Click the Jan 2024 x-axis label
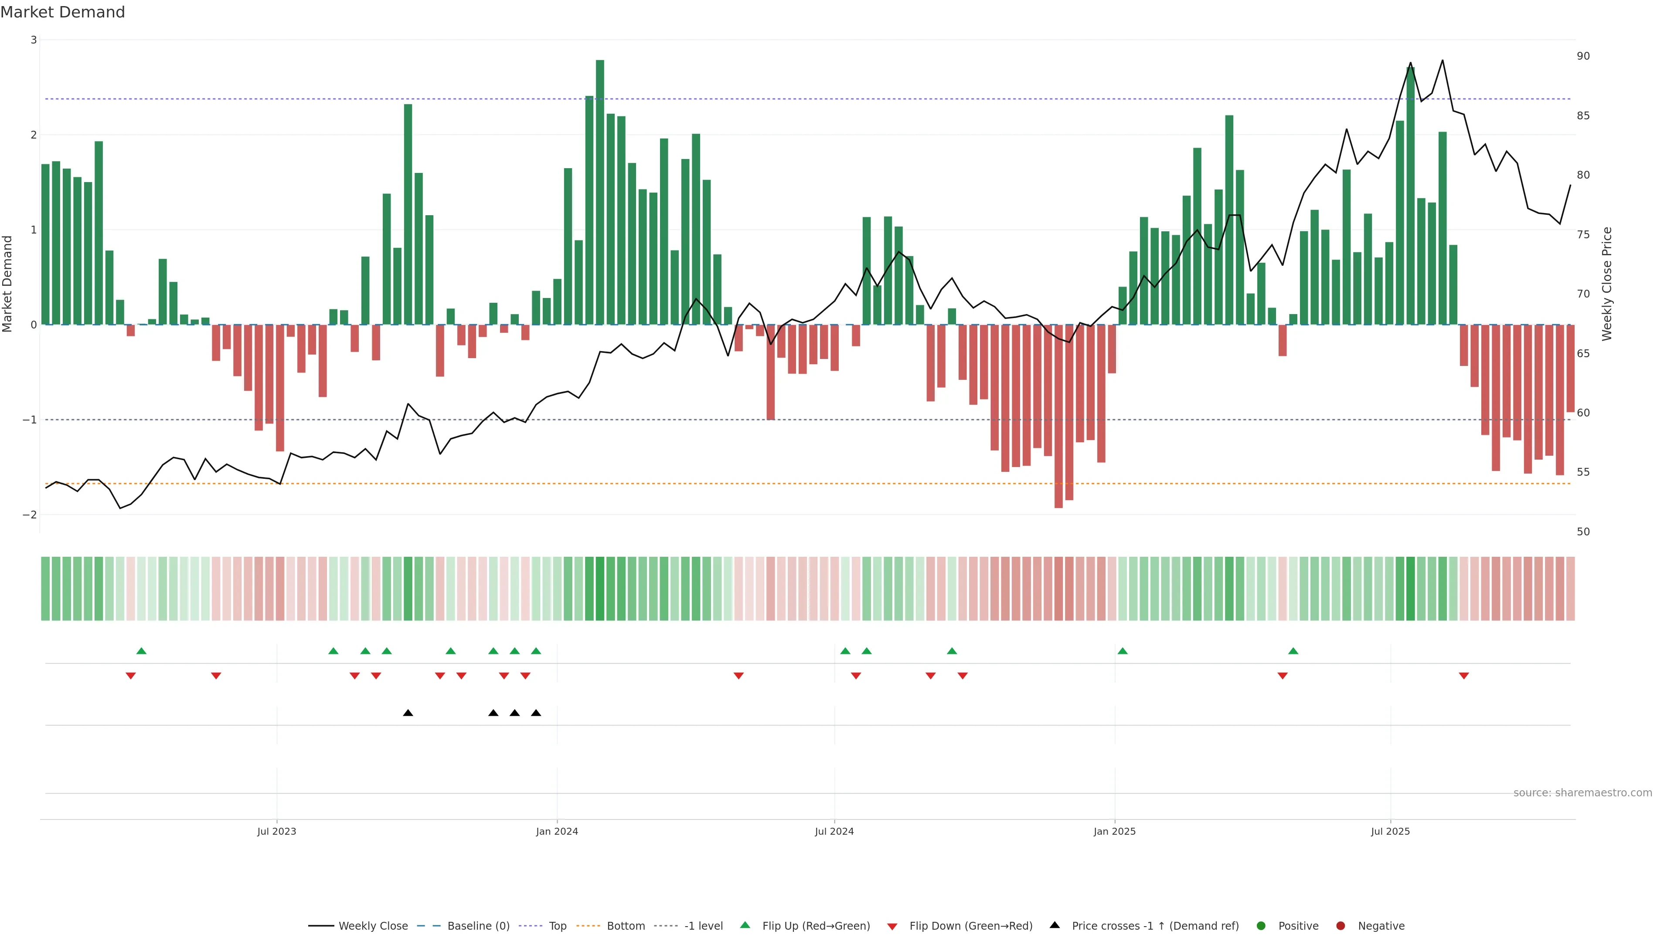This screenshot has width=1674, height=941. tap(557, 832)
